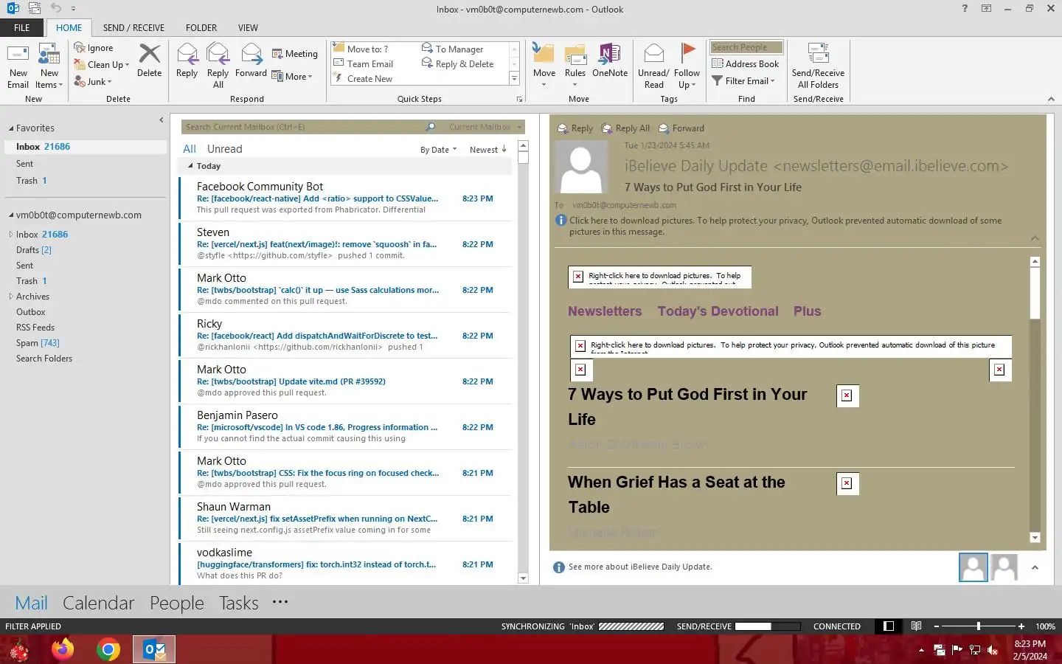Open the Move folder icon
The height and width of the screenshot is (664, 1062).
click(x=544, y=54)
